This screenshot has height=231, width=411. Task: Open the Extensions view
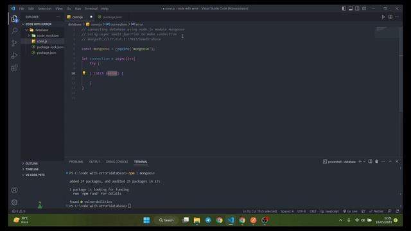[x=14, y=68]
